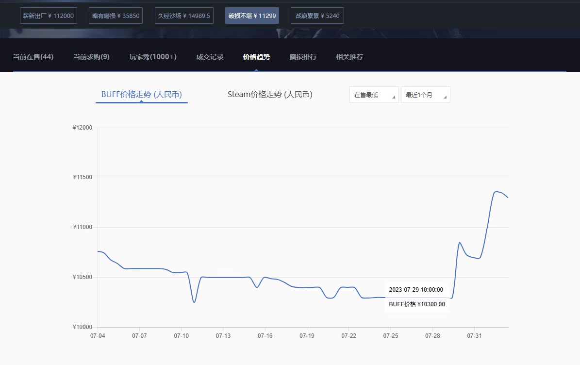Click the 07-28 date label
Image resolution: width=580 pixels, height=365 pixels.
coord(432,336)
